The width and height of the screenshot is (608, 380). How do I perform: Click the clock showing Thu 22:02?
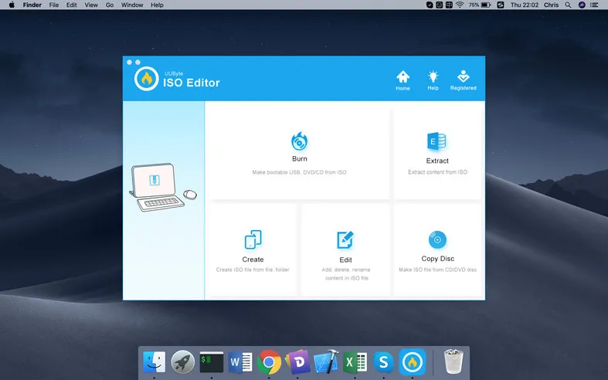click(525, 5)
